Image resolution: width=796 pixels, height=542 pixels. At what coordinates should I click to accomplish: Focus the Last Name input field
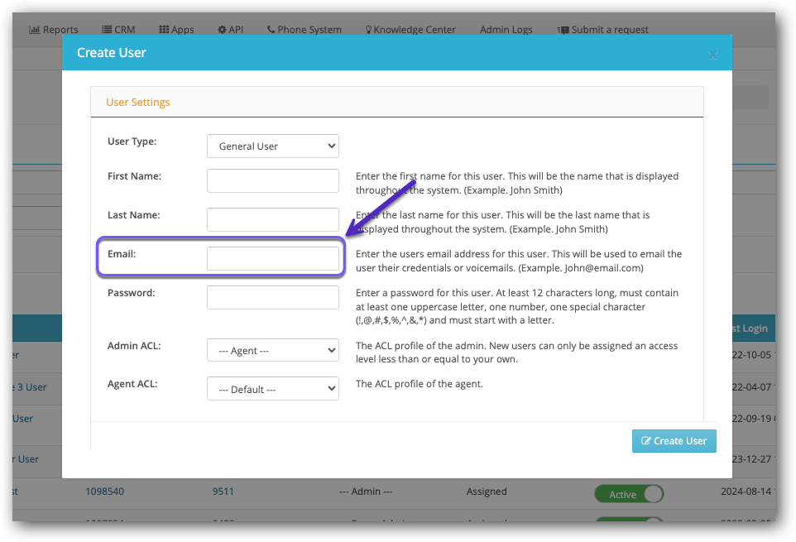[272, 219]
